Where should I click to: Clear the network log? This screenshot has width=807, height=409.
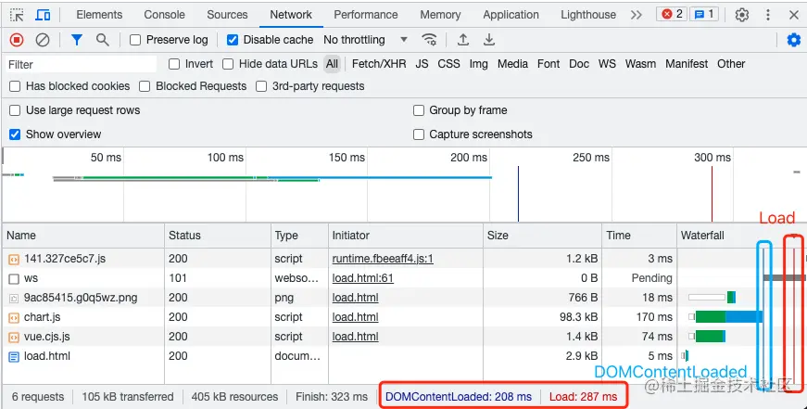(x=43, y=40)
